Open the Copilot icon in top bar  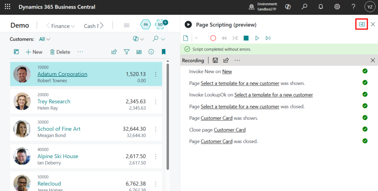point(288,7)
